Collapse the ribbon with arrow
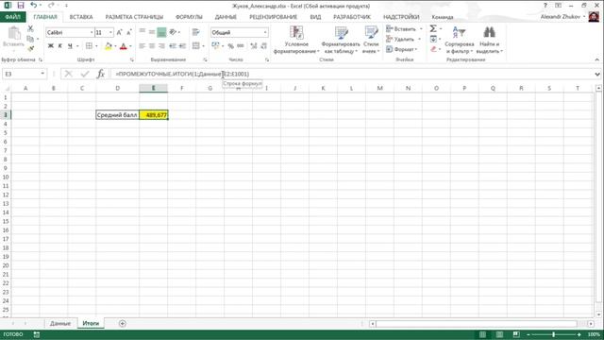 (597, 59)
